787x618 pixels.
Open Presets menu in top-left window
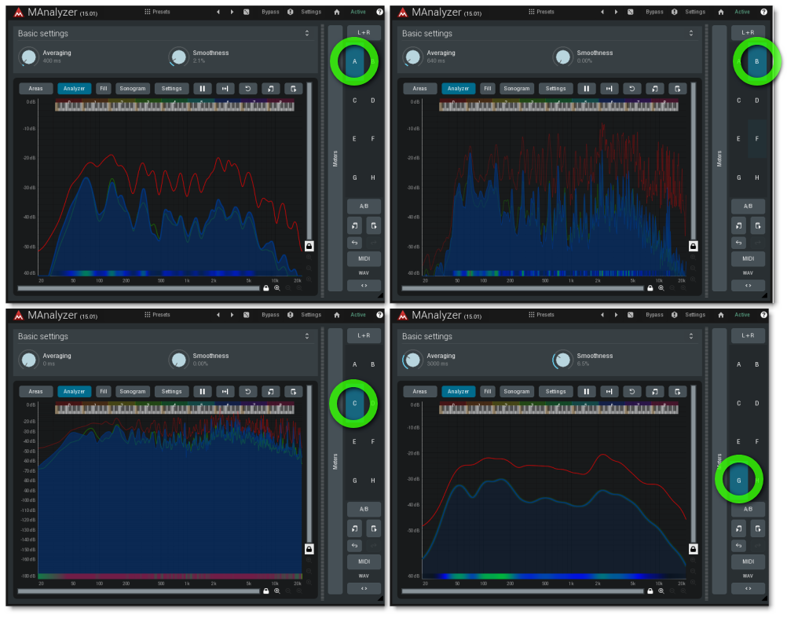point(157,12)
